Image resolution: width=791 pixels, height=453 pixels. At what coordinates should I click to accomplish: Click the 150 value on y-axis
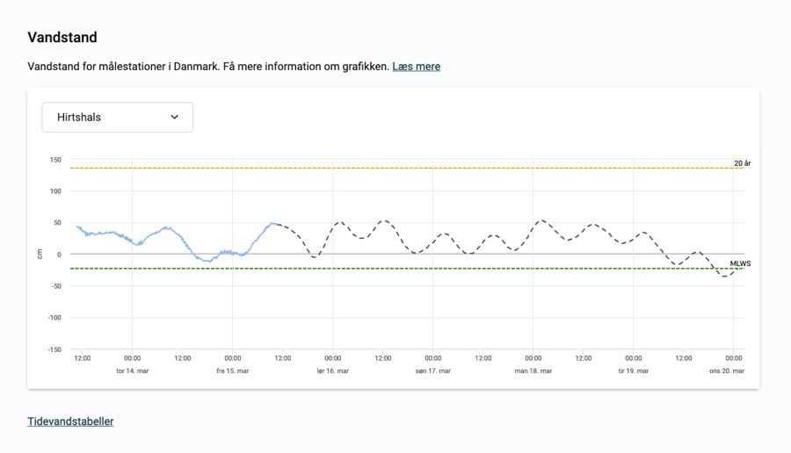[55, 160]
